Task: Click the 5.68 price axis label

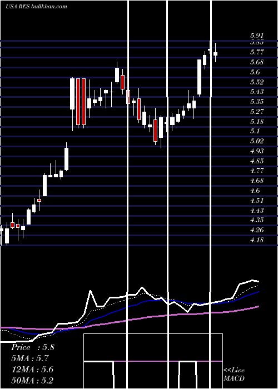Action: pos(257,62)
